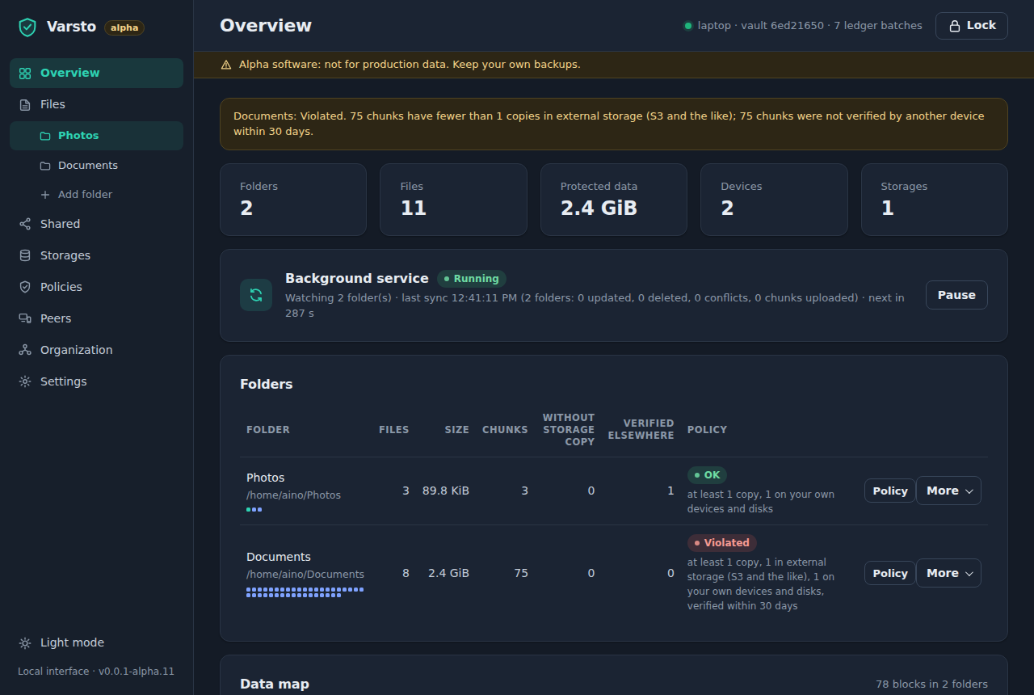Click the plus icon beside Add folder
The height and width of the screenshot is (695, 1034).
point(45,195)
